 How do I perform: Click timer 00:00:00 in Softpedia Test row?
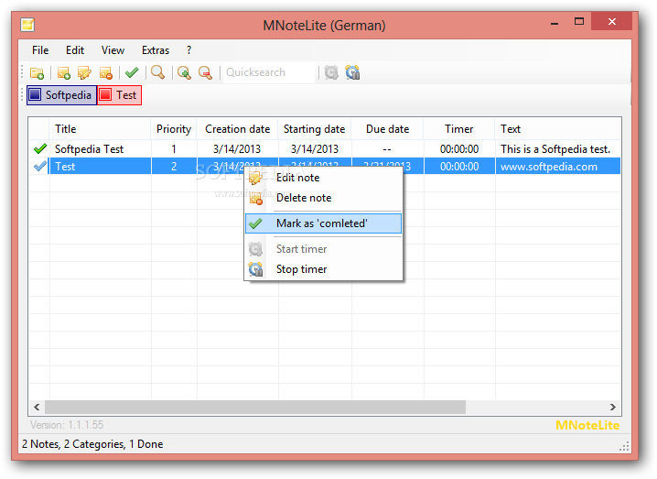pos(459,149)
